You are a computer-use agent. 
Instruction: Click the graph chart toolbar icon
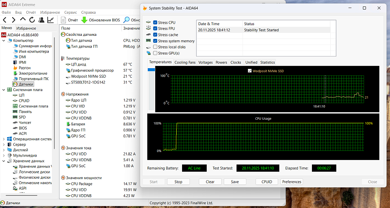click(x=50, y=20)
